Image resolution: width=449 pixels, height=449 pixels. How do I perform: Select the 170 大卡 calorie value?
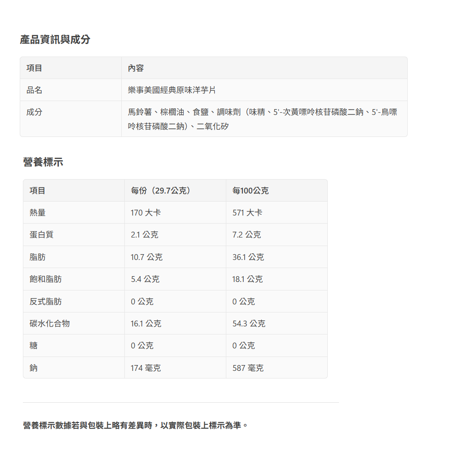click(x=145, y=213)
